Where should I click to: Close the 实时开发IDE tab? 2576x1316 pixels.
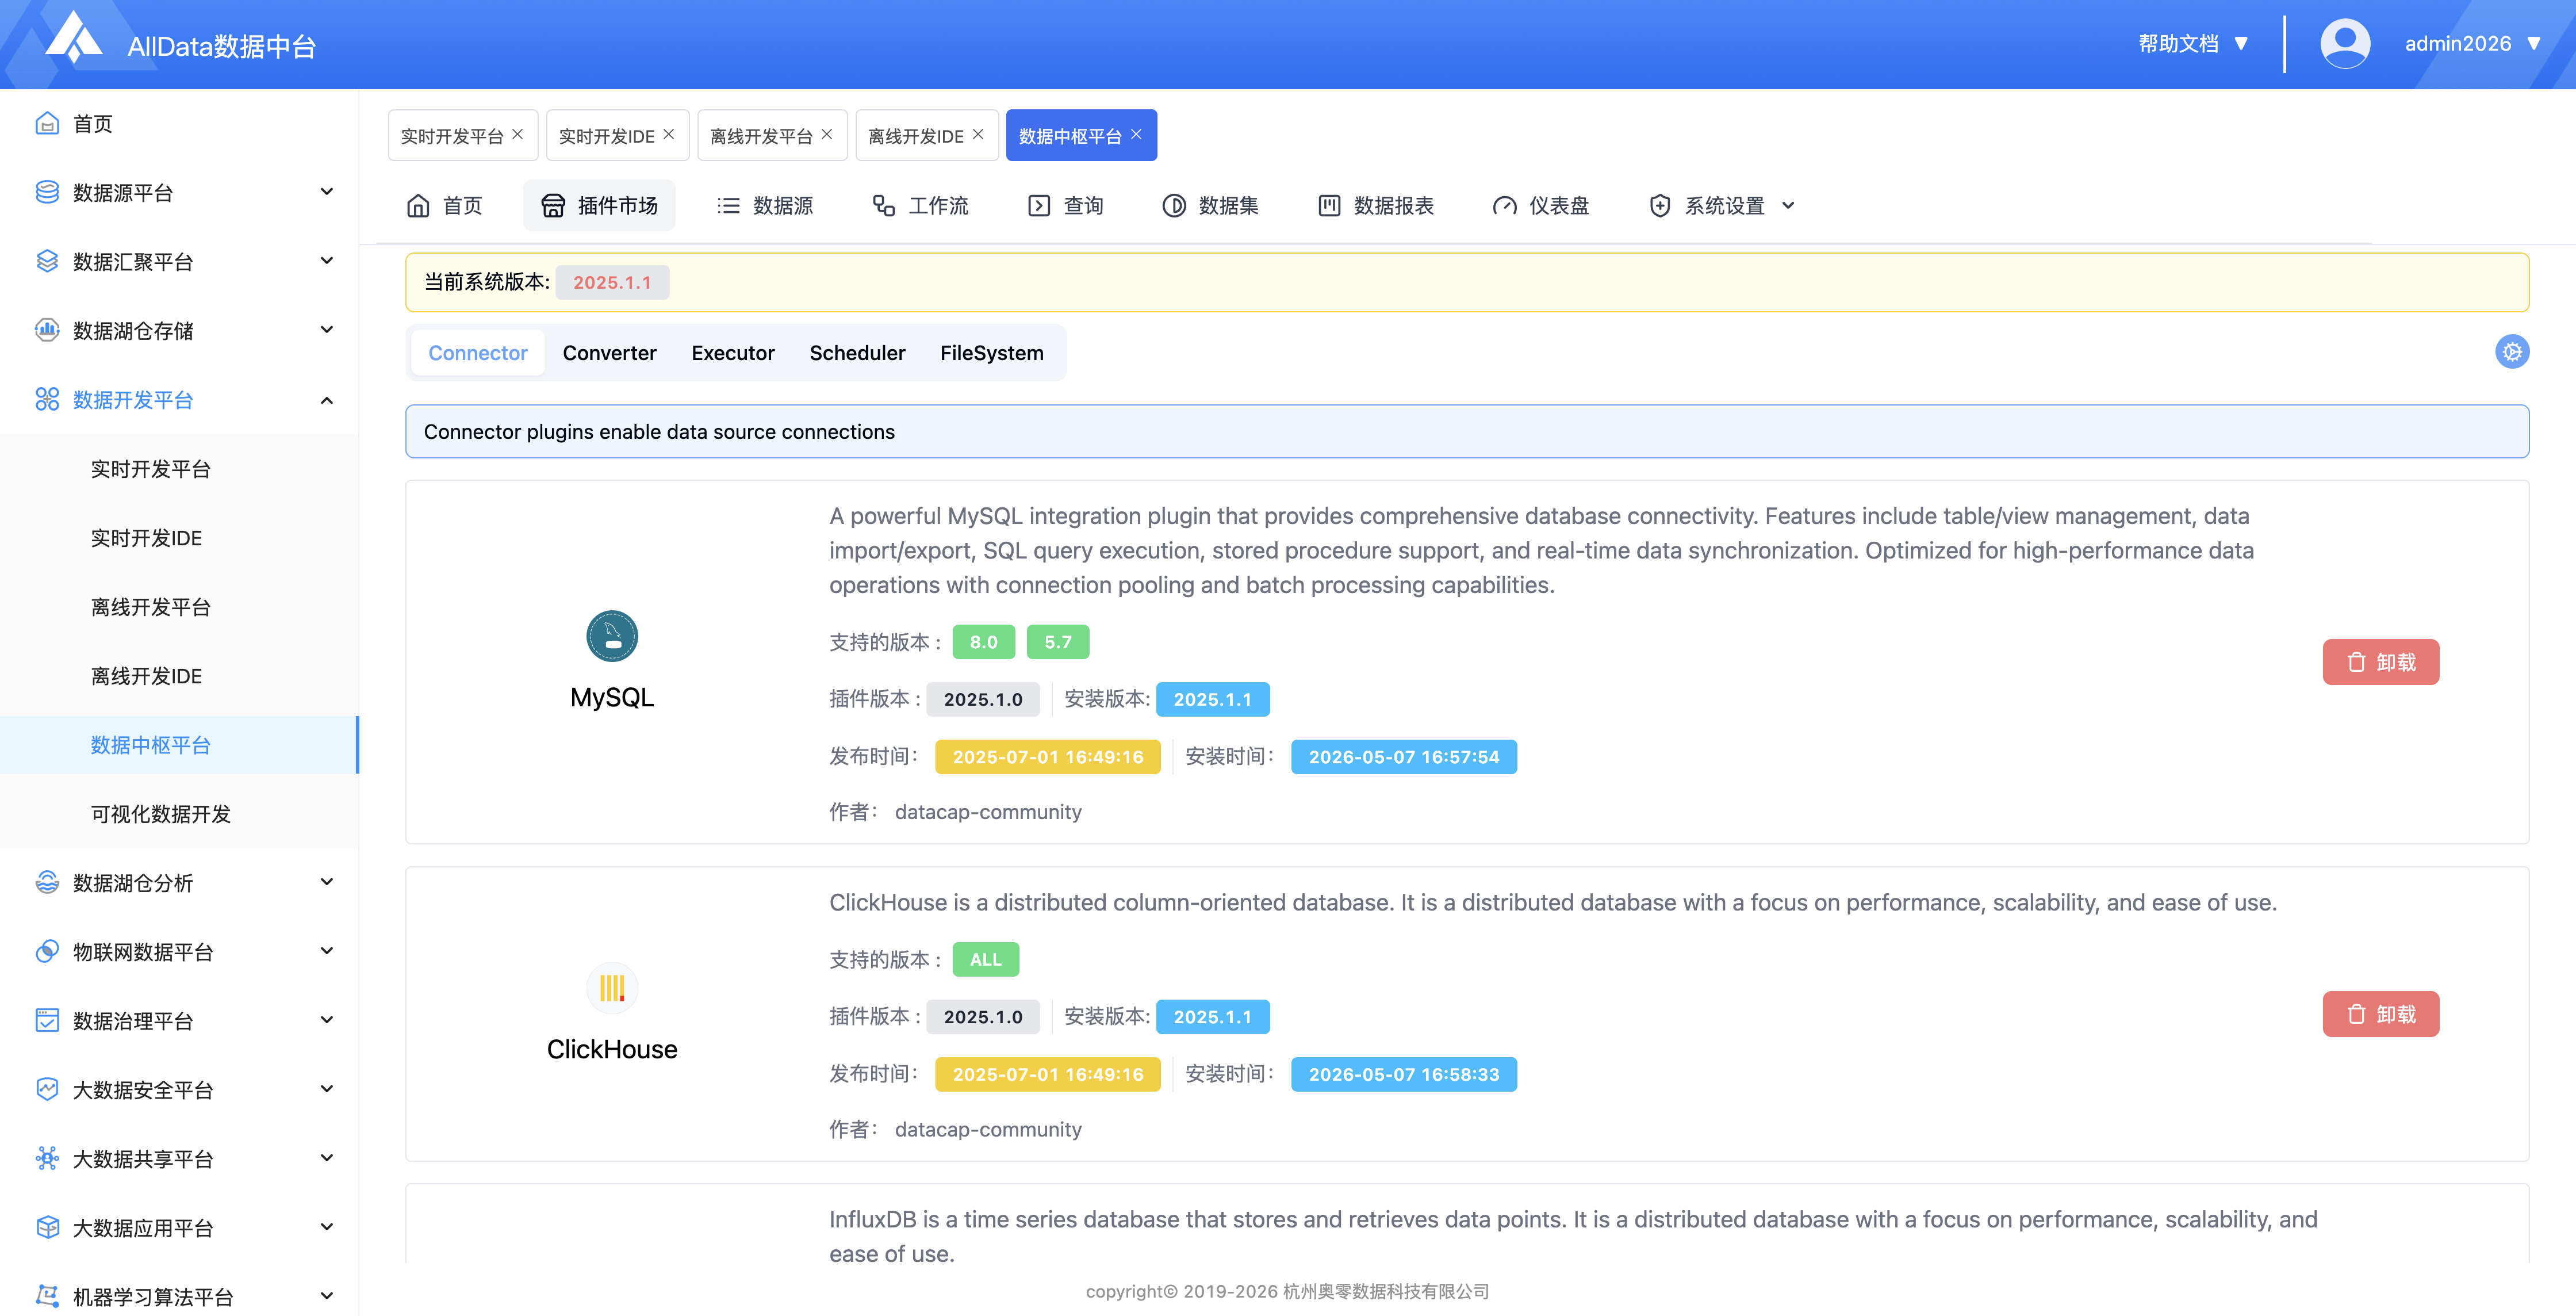pos(669,134)
